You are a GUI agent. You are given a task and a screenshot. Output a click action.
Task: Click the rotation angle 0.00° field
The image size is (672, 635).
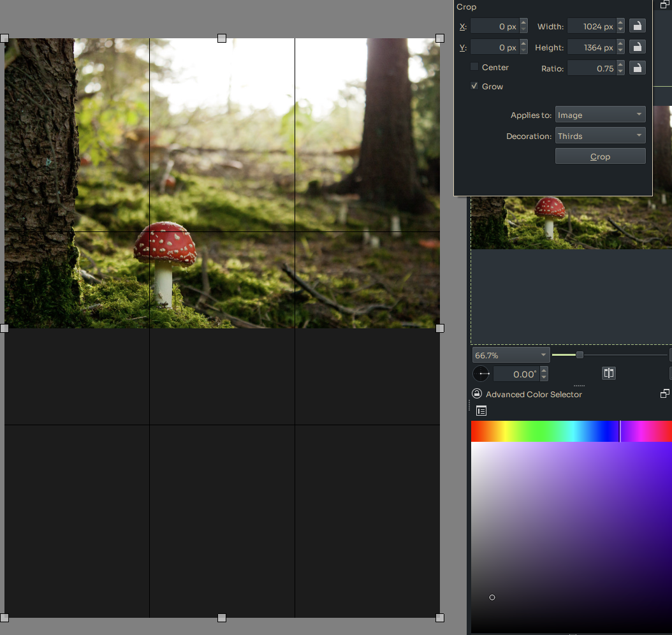(x=516, y=374)
